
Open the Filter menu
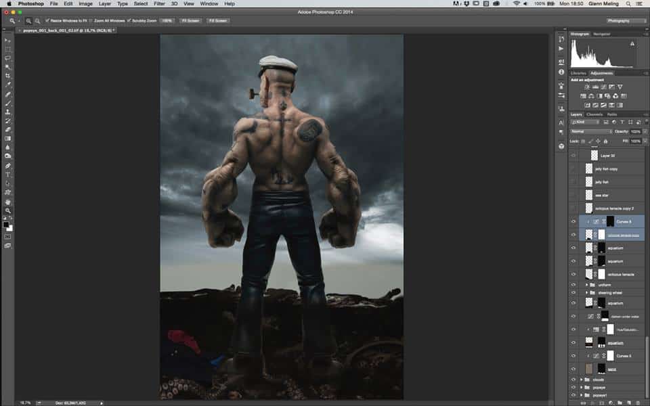tap(158, 3)
